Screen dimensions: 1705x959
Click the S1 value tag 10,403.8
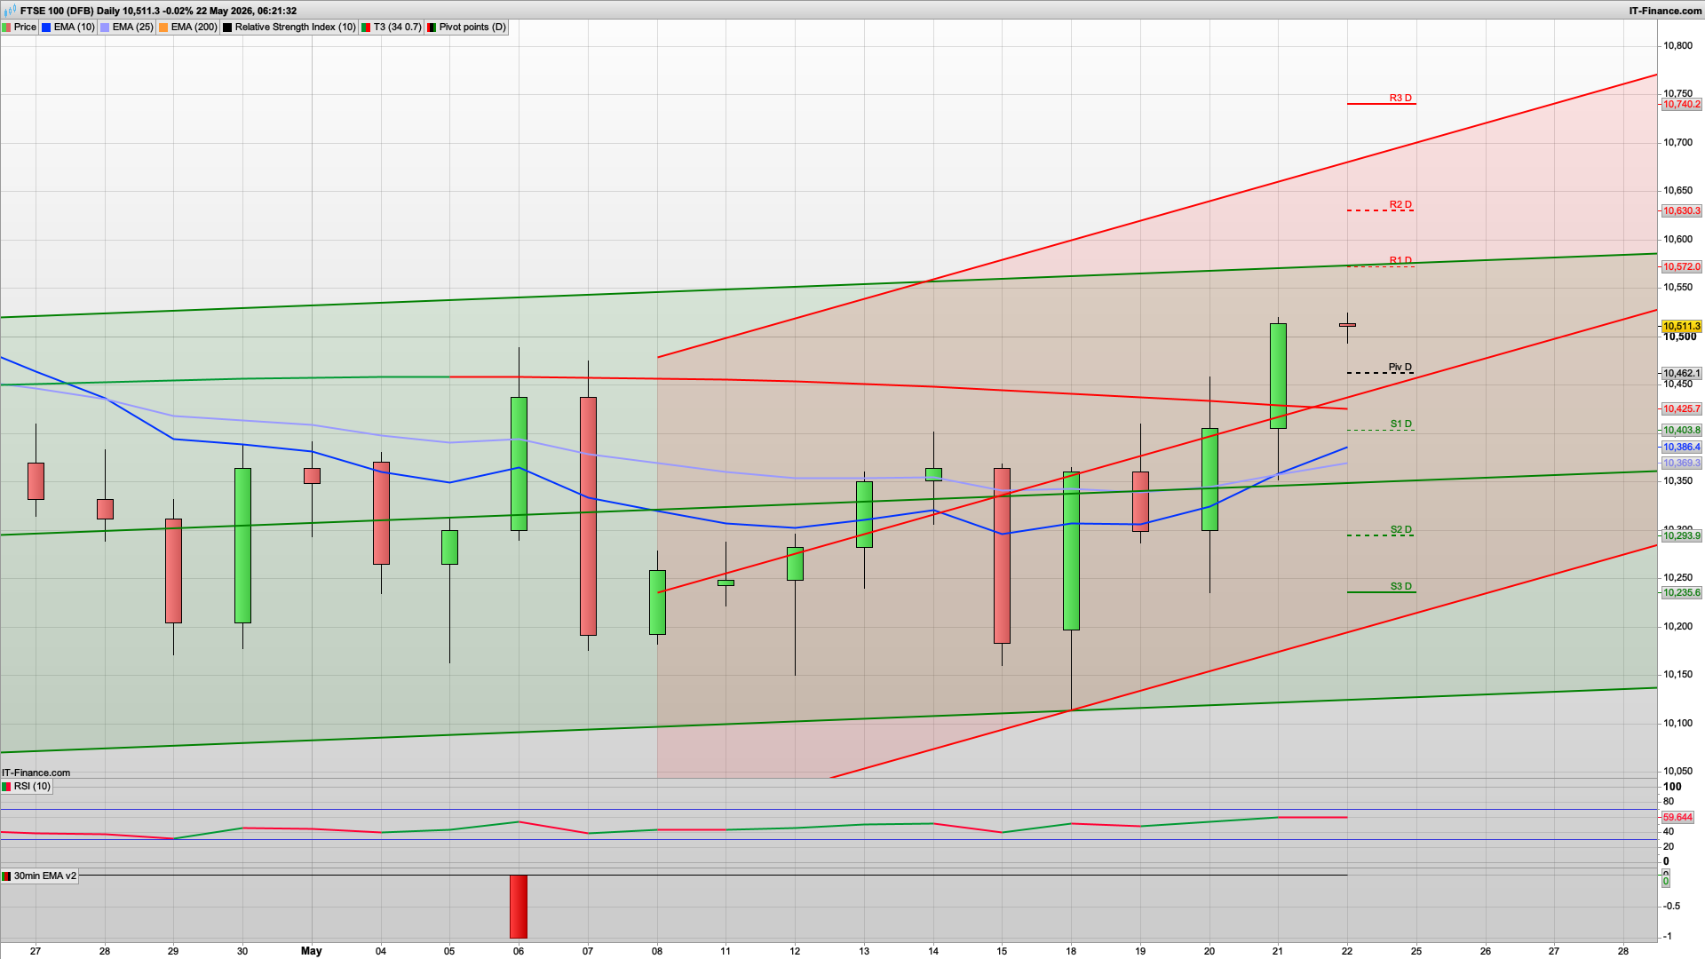[1681, 430]
